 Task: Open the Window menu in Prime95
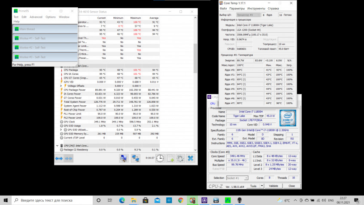64,17
